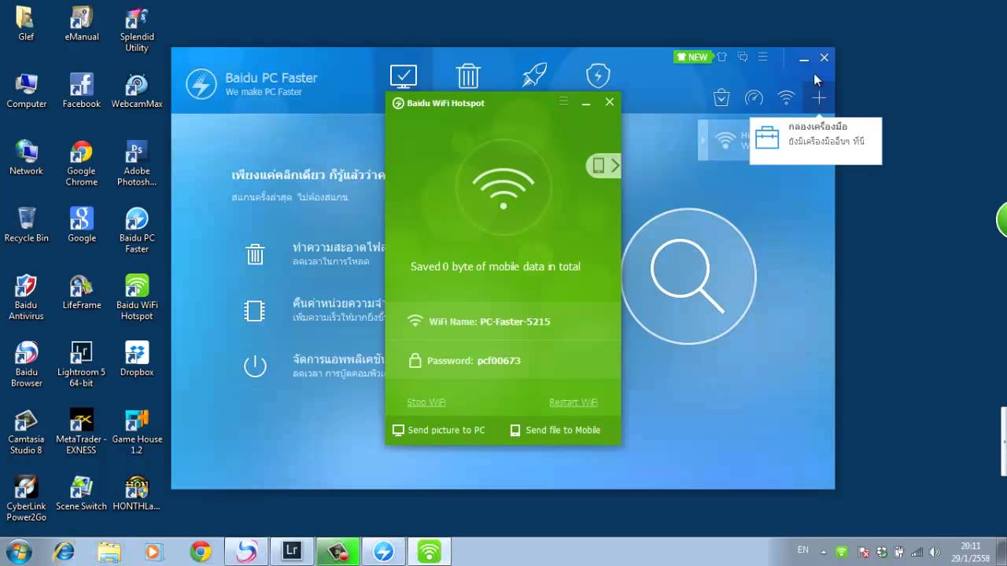1007x566 pixels.
Task: Open the Speed Up rocket tab
Action: point(534,75)
